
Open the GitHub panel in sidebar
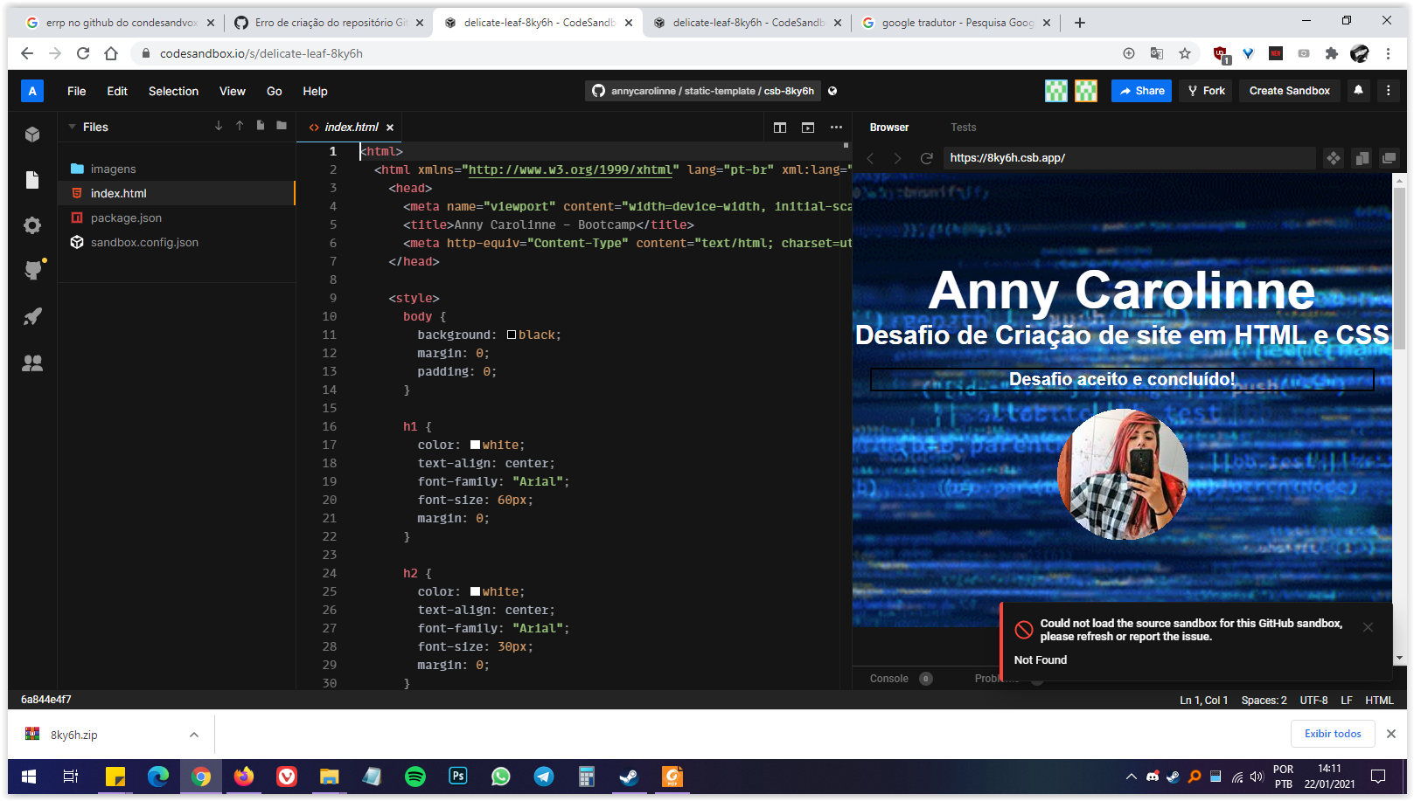[32, 271]
